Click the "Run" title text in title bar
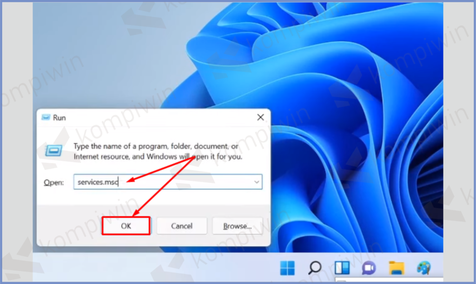The height and width of the screenshot is (284, 476). point(59,118)
